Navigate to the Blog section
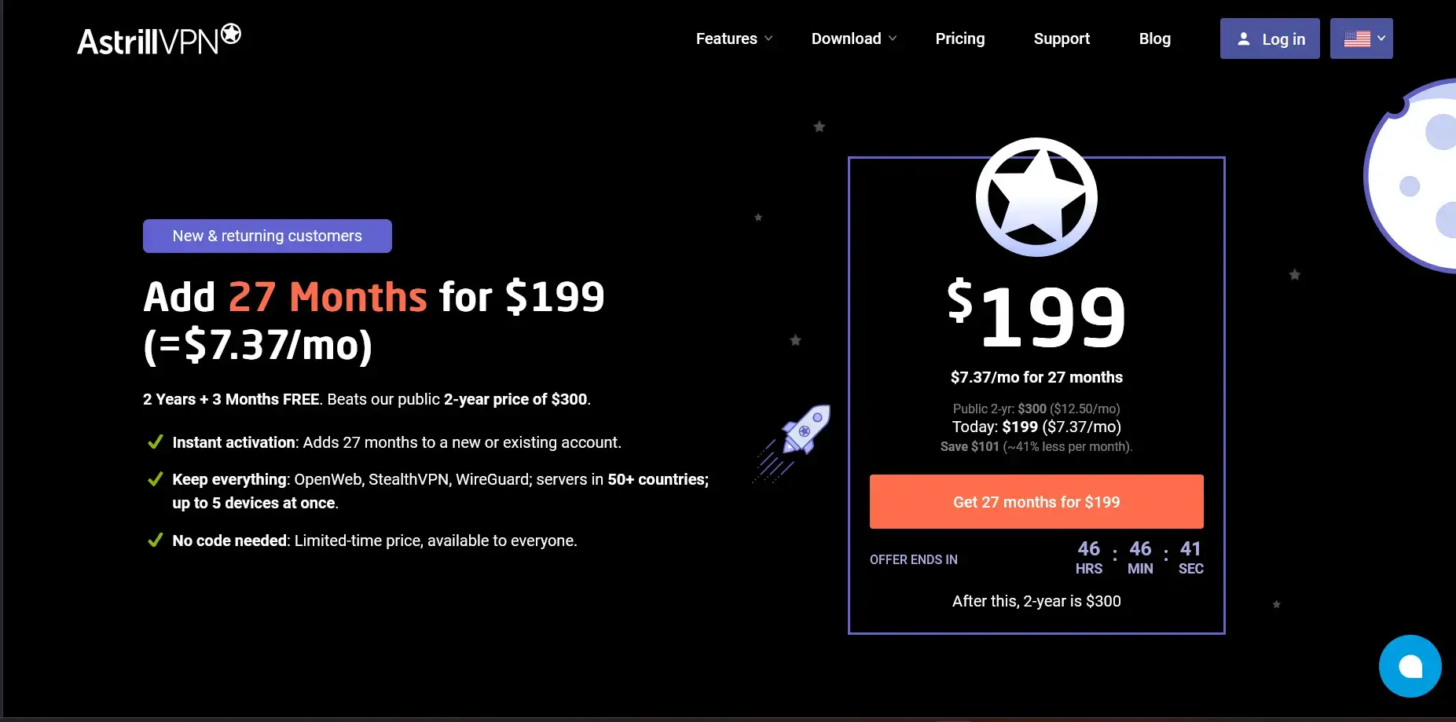The height and width of the screenshot is (722, 1456). click(1154, 38)
